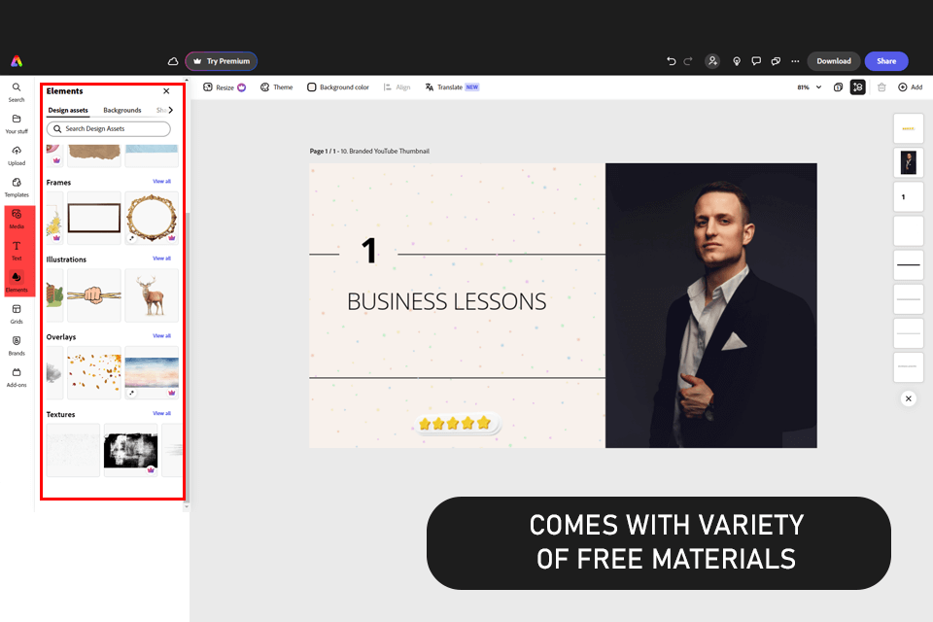Image resolution: width=933 pixels, height=622 pixels.
Task: Select the deer illustration thumbnail
Action: 152,295
